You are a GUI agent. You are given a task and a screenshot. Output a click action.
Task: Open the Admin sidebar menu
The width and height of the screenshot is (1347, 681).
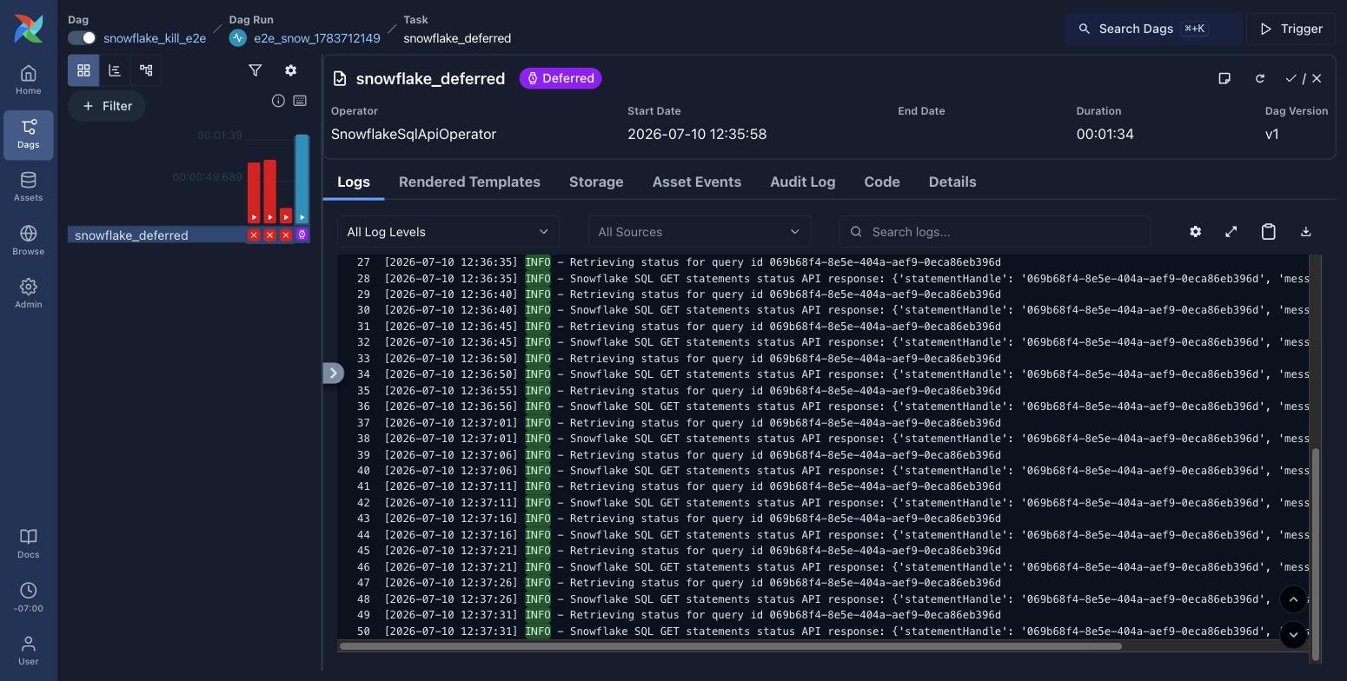click(29, 294)
